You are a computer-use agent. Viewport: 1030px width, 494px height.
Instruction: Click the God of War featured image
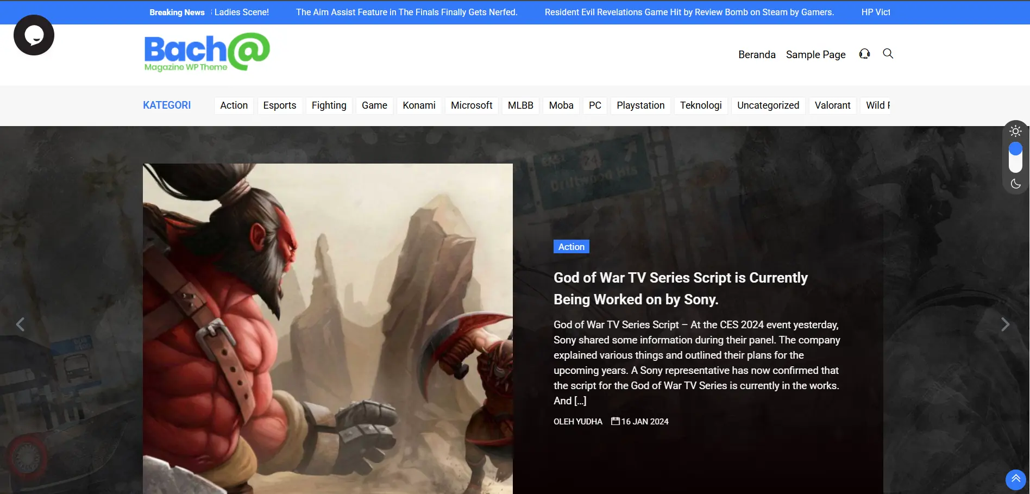(x=328, y=329)
